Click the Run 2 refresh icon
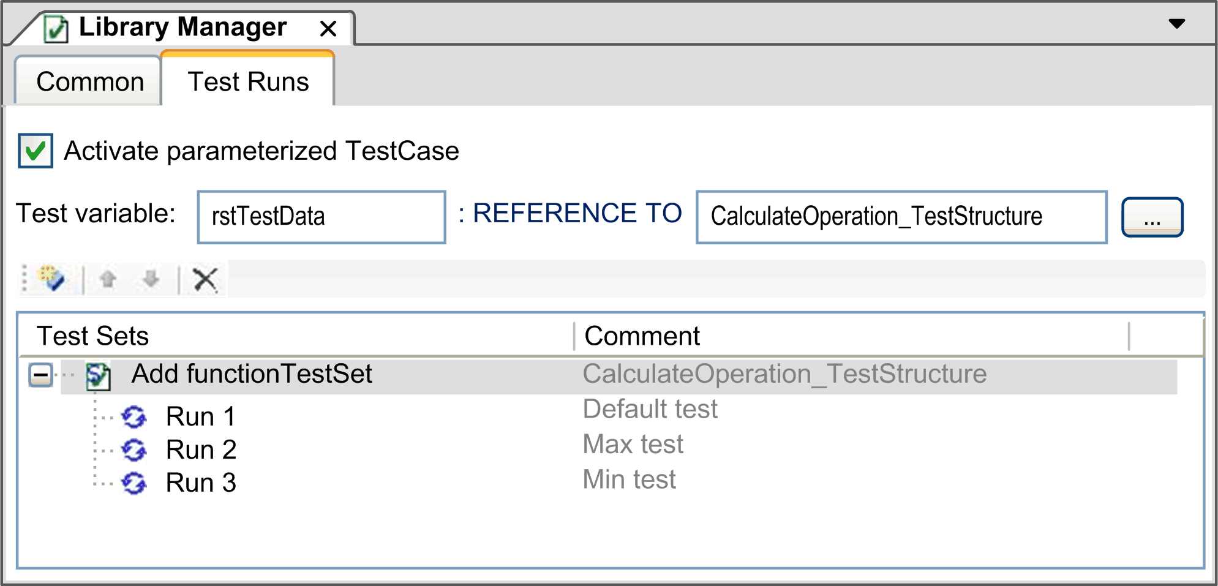 coord(135,449)
